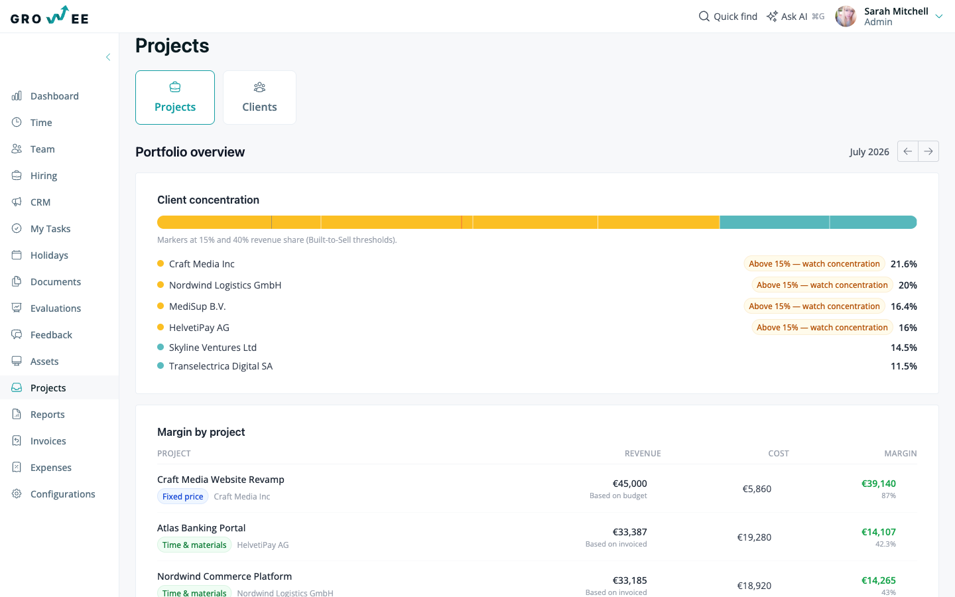Open Holidays in the sidebar
This screenshot has height=597, width=955.
pyautogui.click(x=60, y=255)
